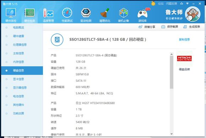Image resolution: width=206 pixels, height=138 pixels.
Task: Click interface value SATA III
Action: tap(81, 81)
